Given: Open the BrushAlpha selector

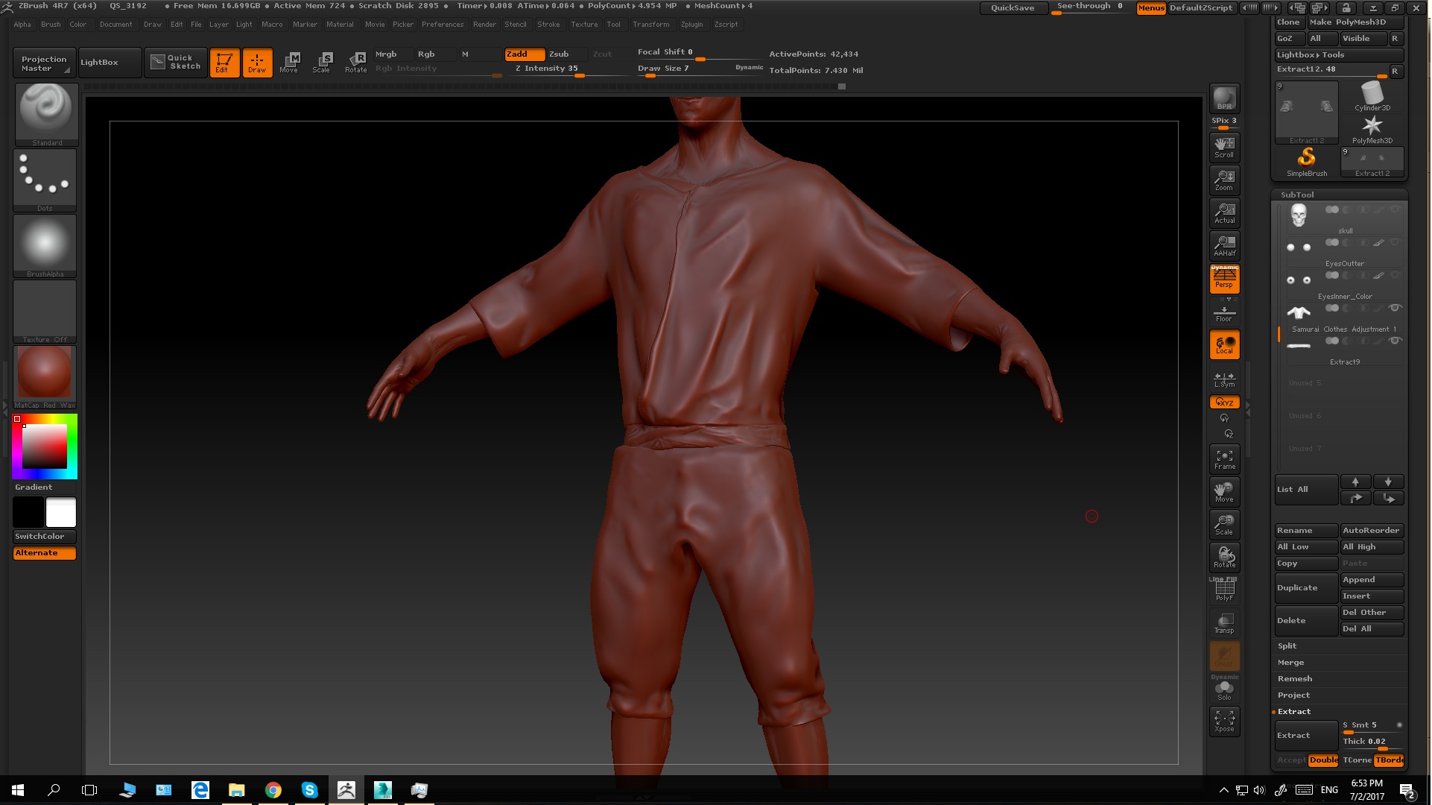Looking at the screenshot, I should (x=45, y=245).
